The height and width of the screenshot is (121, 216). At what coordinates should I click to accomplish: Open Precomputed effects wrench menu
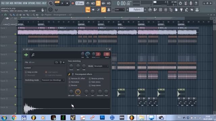coord(69,74)
